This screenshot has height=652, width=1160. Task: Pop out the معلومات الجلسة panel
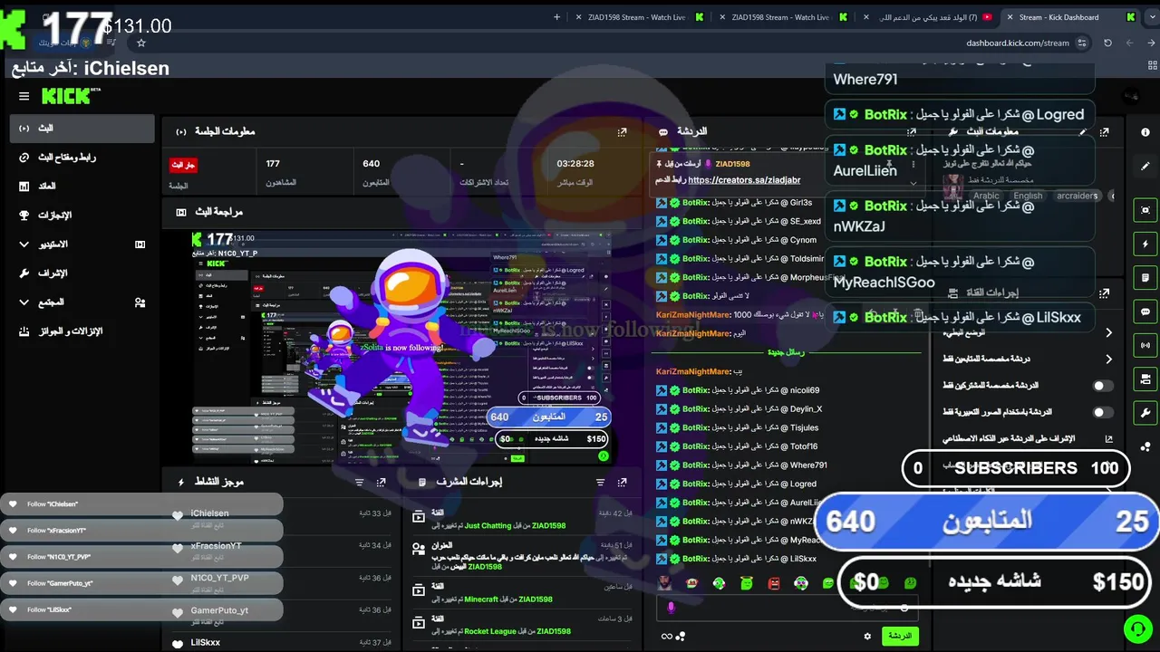pos(622,132)
